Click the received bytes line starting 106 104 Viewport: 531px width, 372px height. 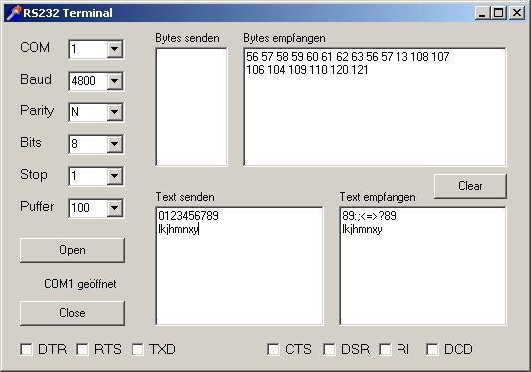307,70
